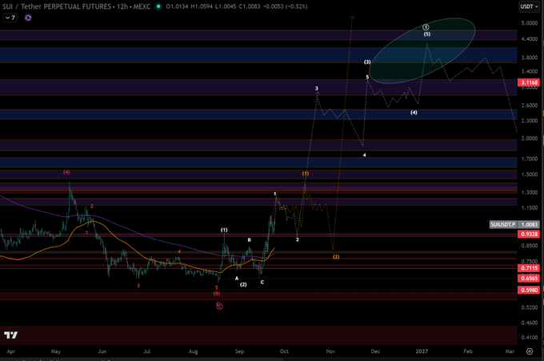Click the SUIUSDT.P current price label
544x361 pixels.
point(514,225)
